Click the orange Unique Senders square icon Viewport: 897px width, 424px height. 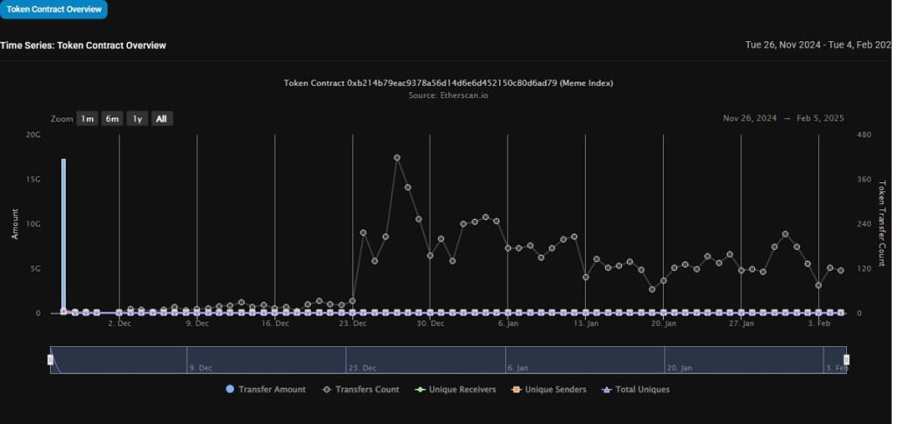pos(517,389)
